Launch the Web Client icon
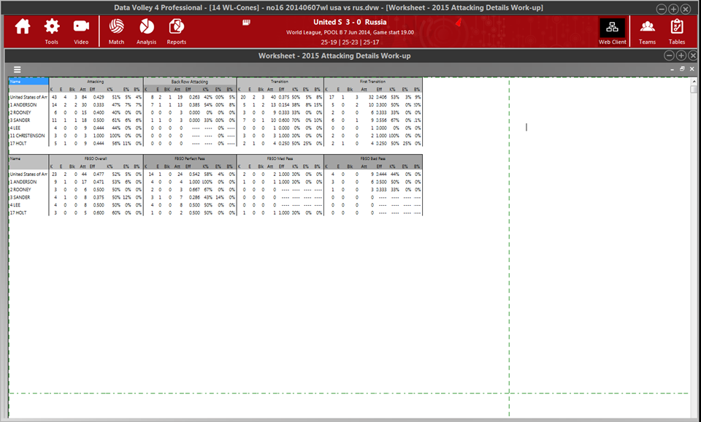 (613, 31)
